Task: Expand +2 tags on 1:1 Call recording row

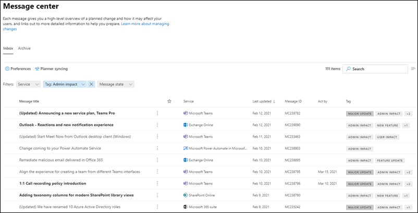Action: pyautogui.click(x=409, y=184)
